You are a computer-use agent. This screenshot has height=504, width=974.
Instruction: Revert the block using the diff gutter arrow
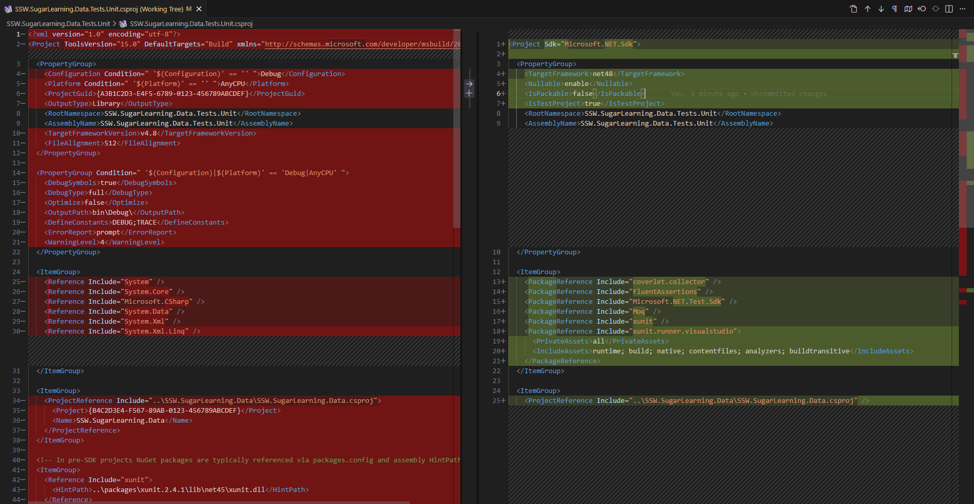click(469, 84)
